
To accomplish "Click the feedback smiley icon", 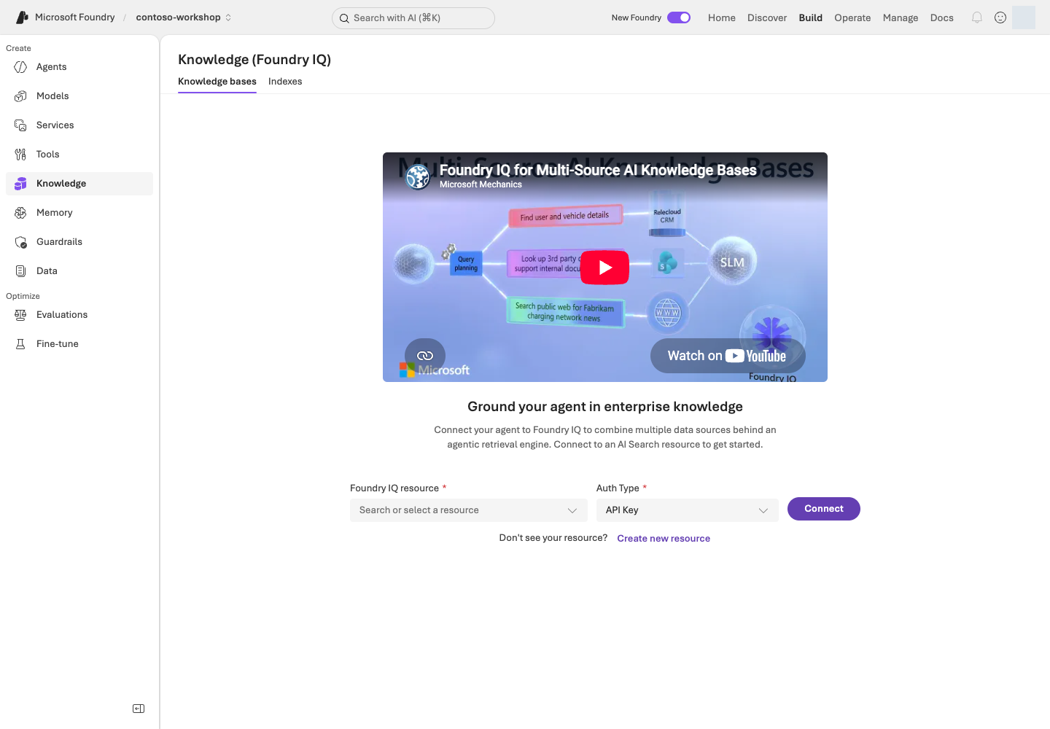I will click(x=1000, y=17).
